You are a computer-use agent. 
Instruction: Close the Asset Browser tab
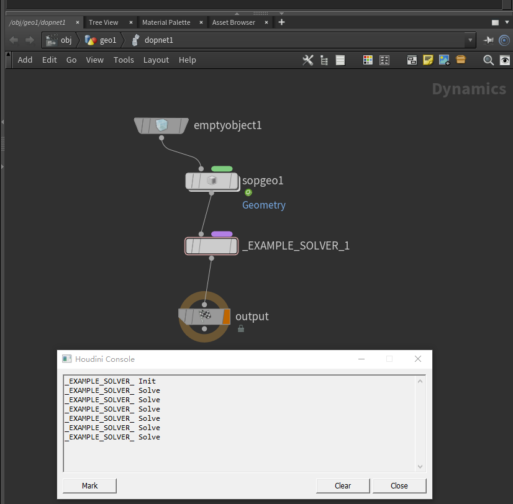click(266, 22)
